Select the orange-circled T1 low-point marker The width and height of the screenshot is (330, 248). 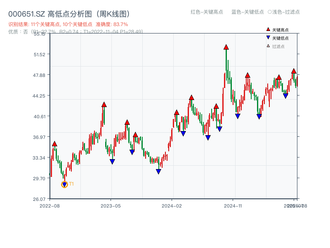64,184
